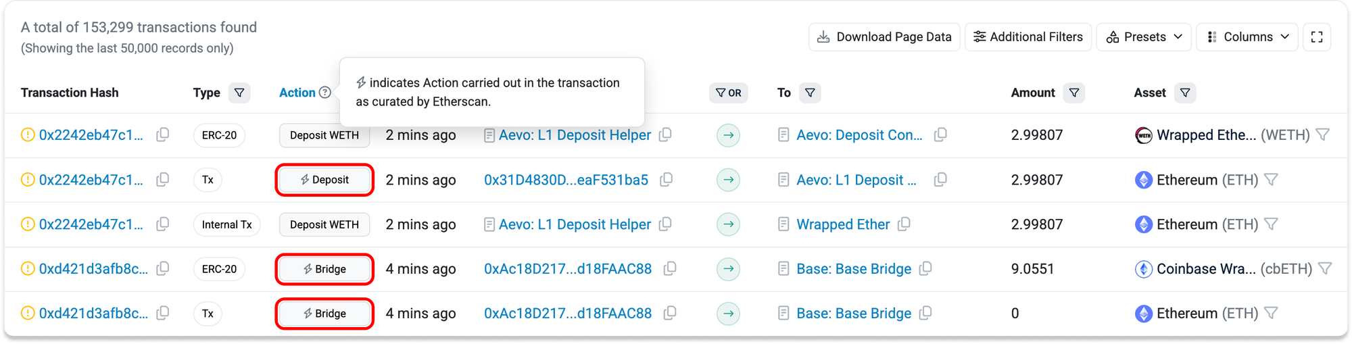Toggle the OR filter between From and To

[x=728, y=93]
